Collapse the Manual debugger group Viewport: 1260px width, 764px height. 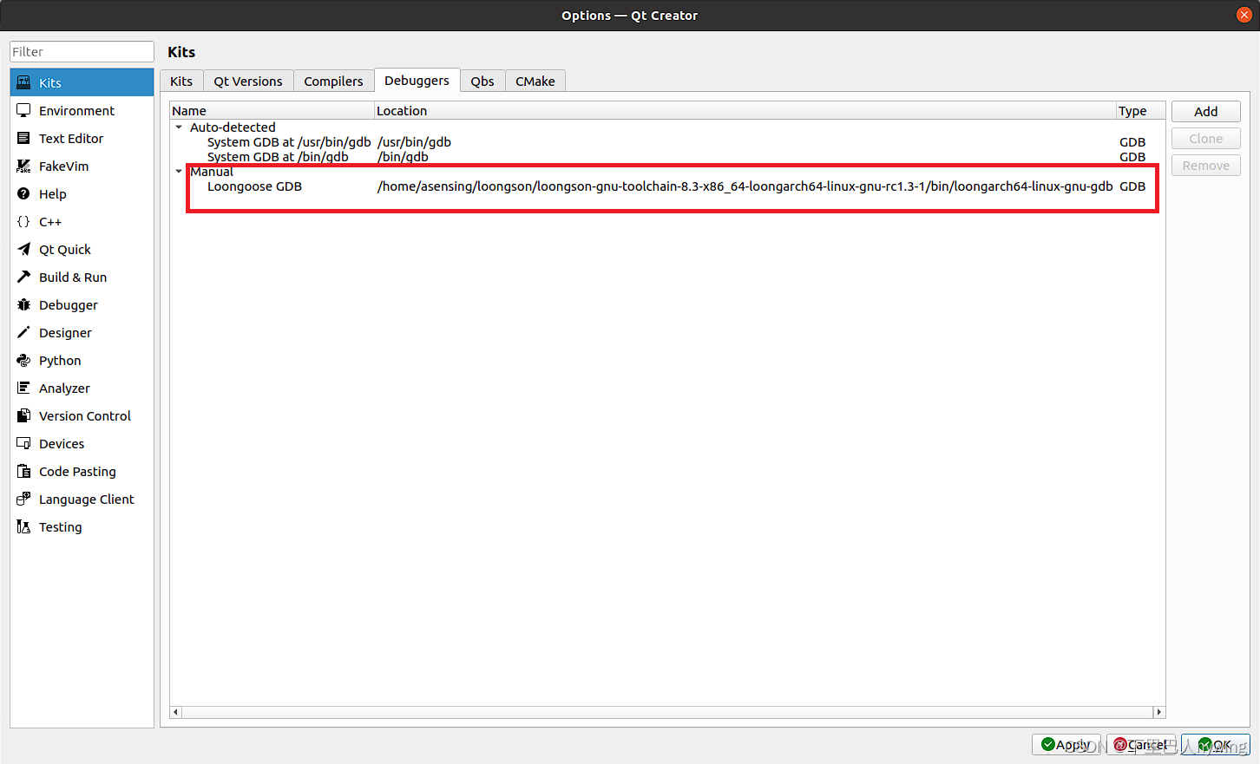tap(179, 172)
